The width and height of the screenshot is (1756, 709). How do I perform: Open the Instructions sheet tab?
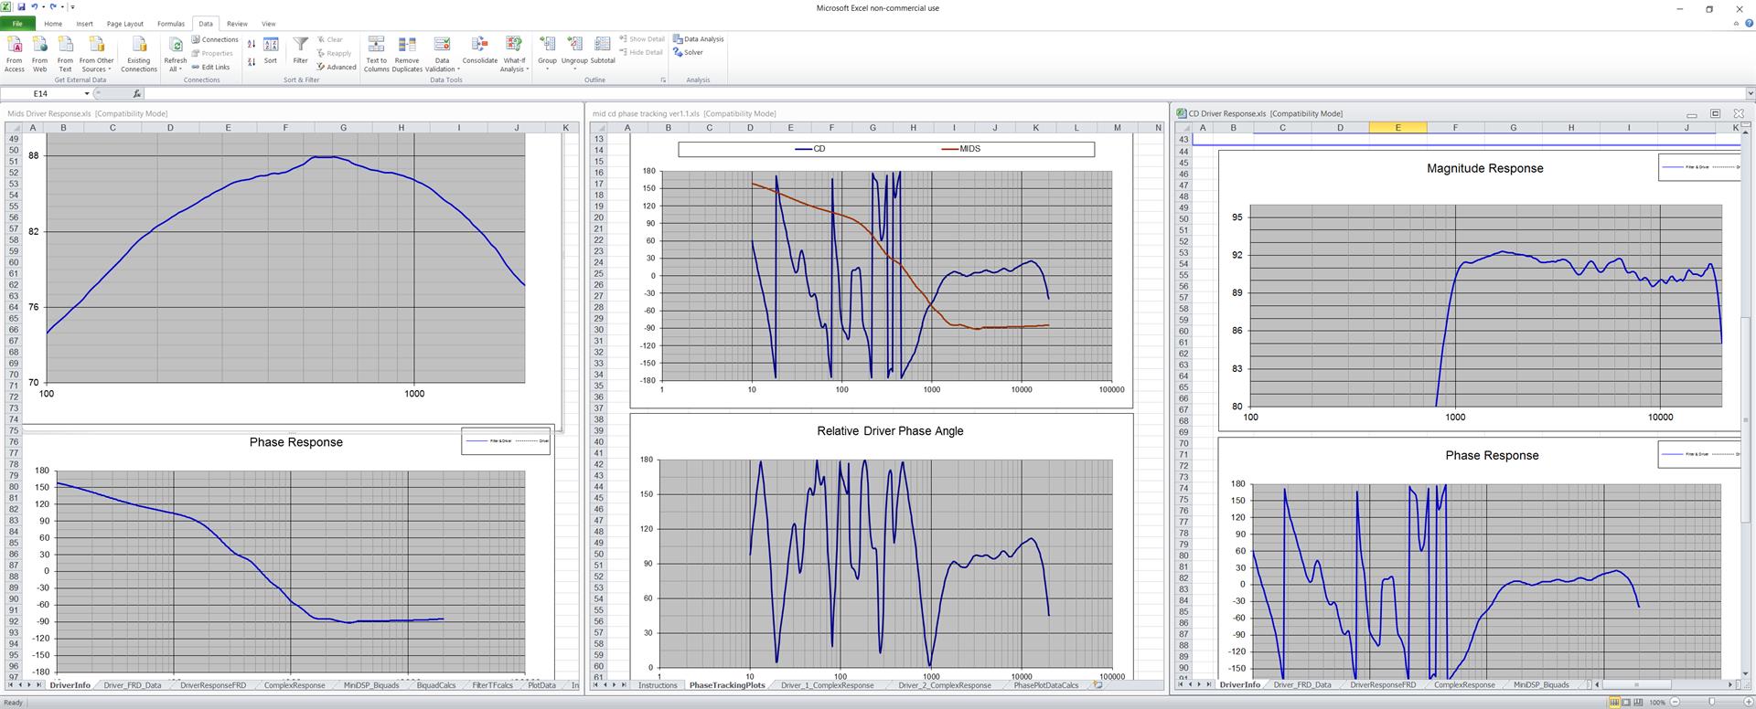(658, 685)
